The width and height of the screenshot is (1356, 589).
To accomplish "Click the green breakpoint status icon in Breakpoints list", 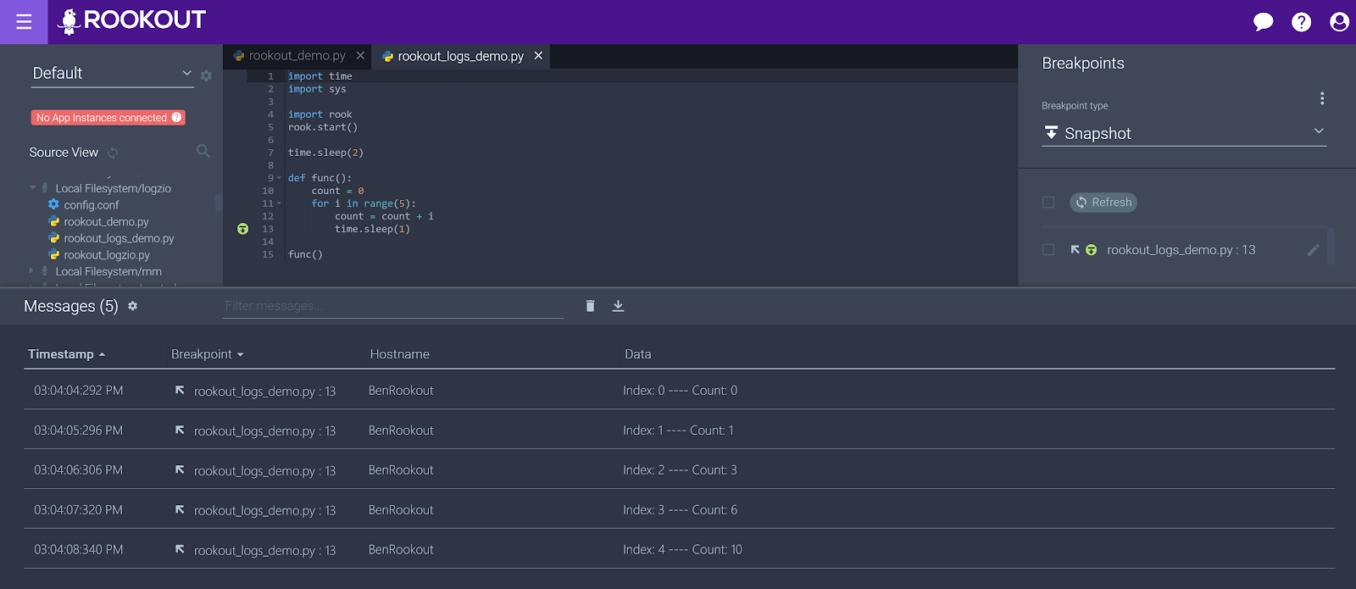I will (x=1091, y=250).
